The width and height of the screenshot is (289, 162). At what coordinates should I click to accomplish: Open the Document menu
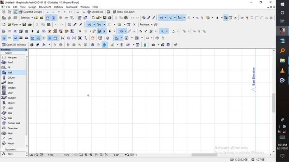[x=45, y=7]
